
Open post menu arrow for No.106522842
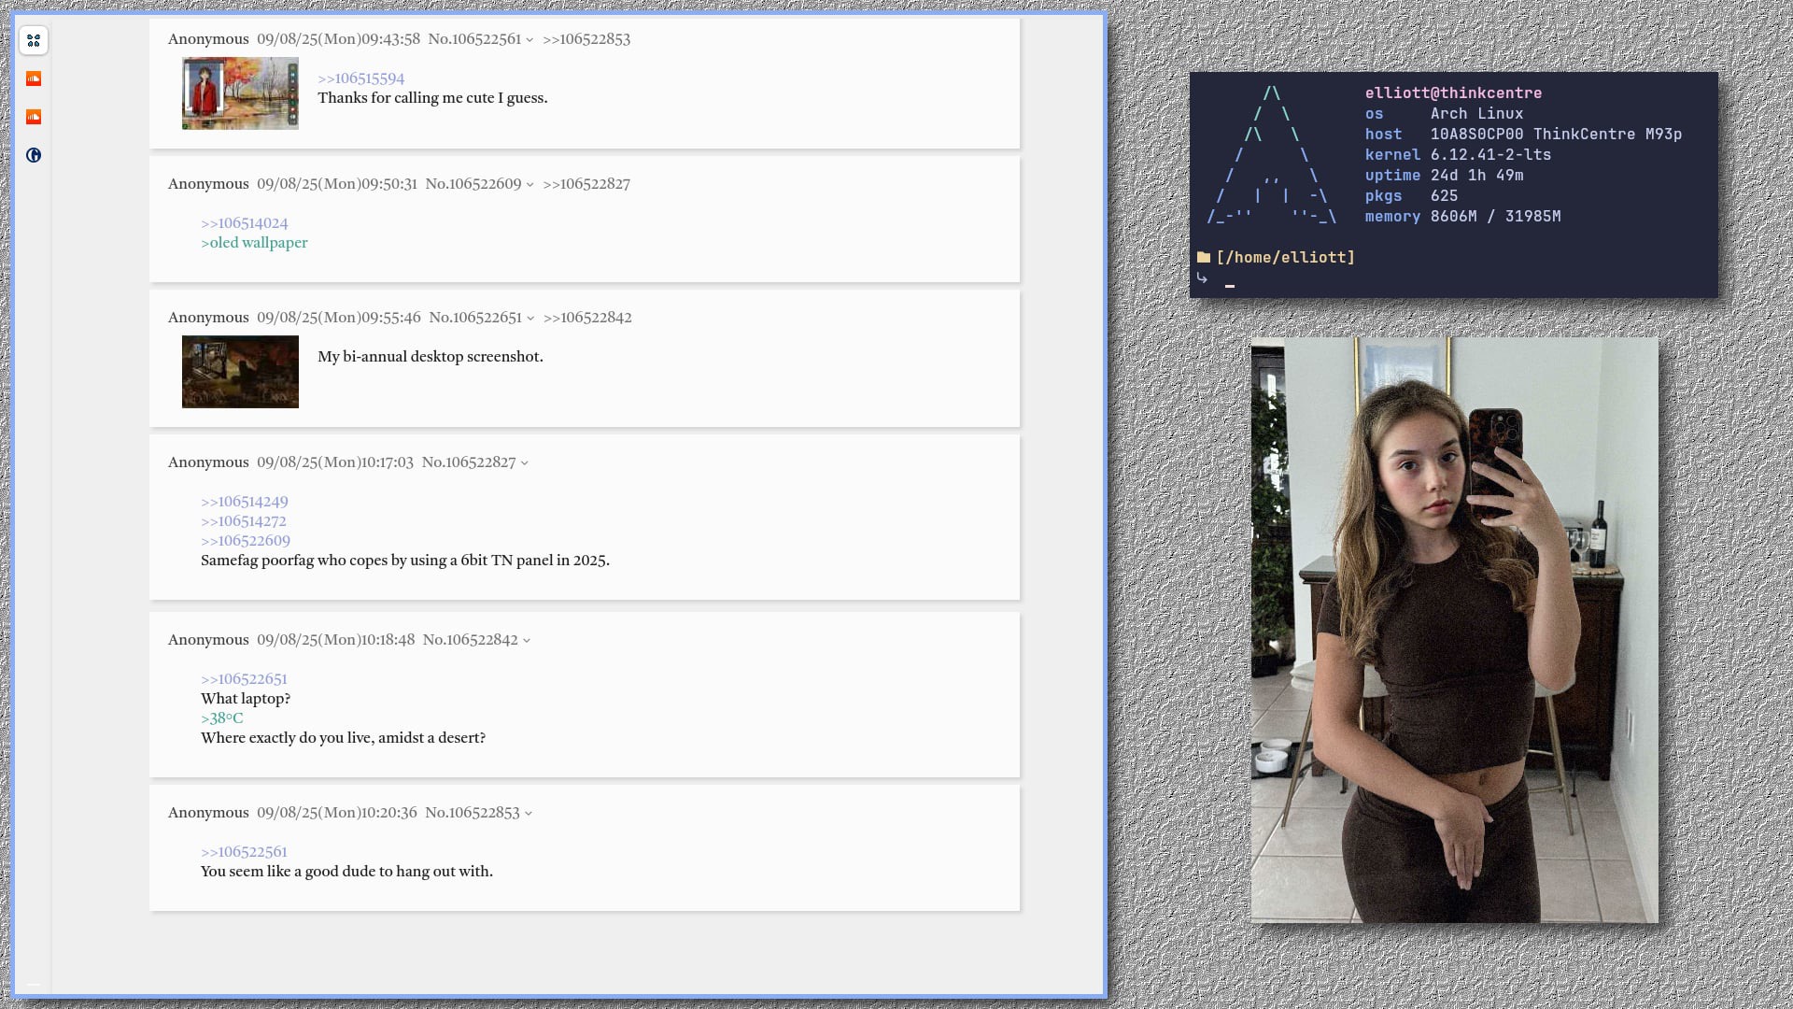pos(527,641)
